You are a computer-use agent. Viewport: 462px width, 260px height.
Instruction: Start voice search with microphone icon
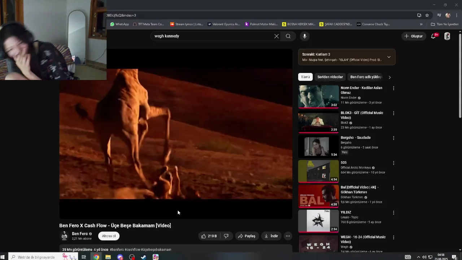[305, 36]
